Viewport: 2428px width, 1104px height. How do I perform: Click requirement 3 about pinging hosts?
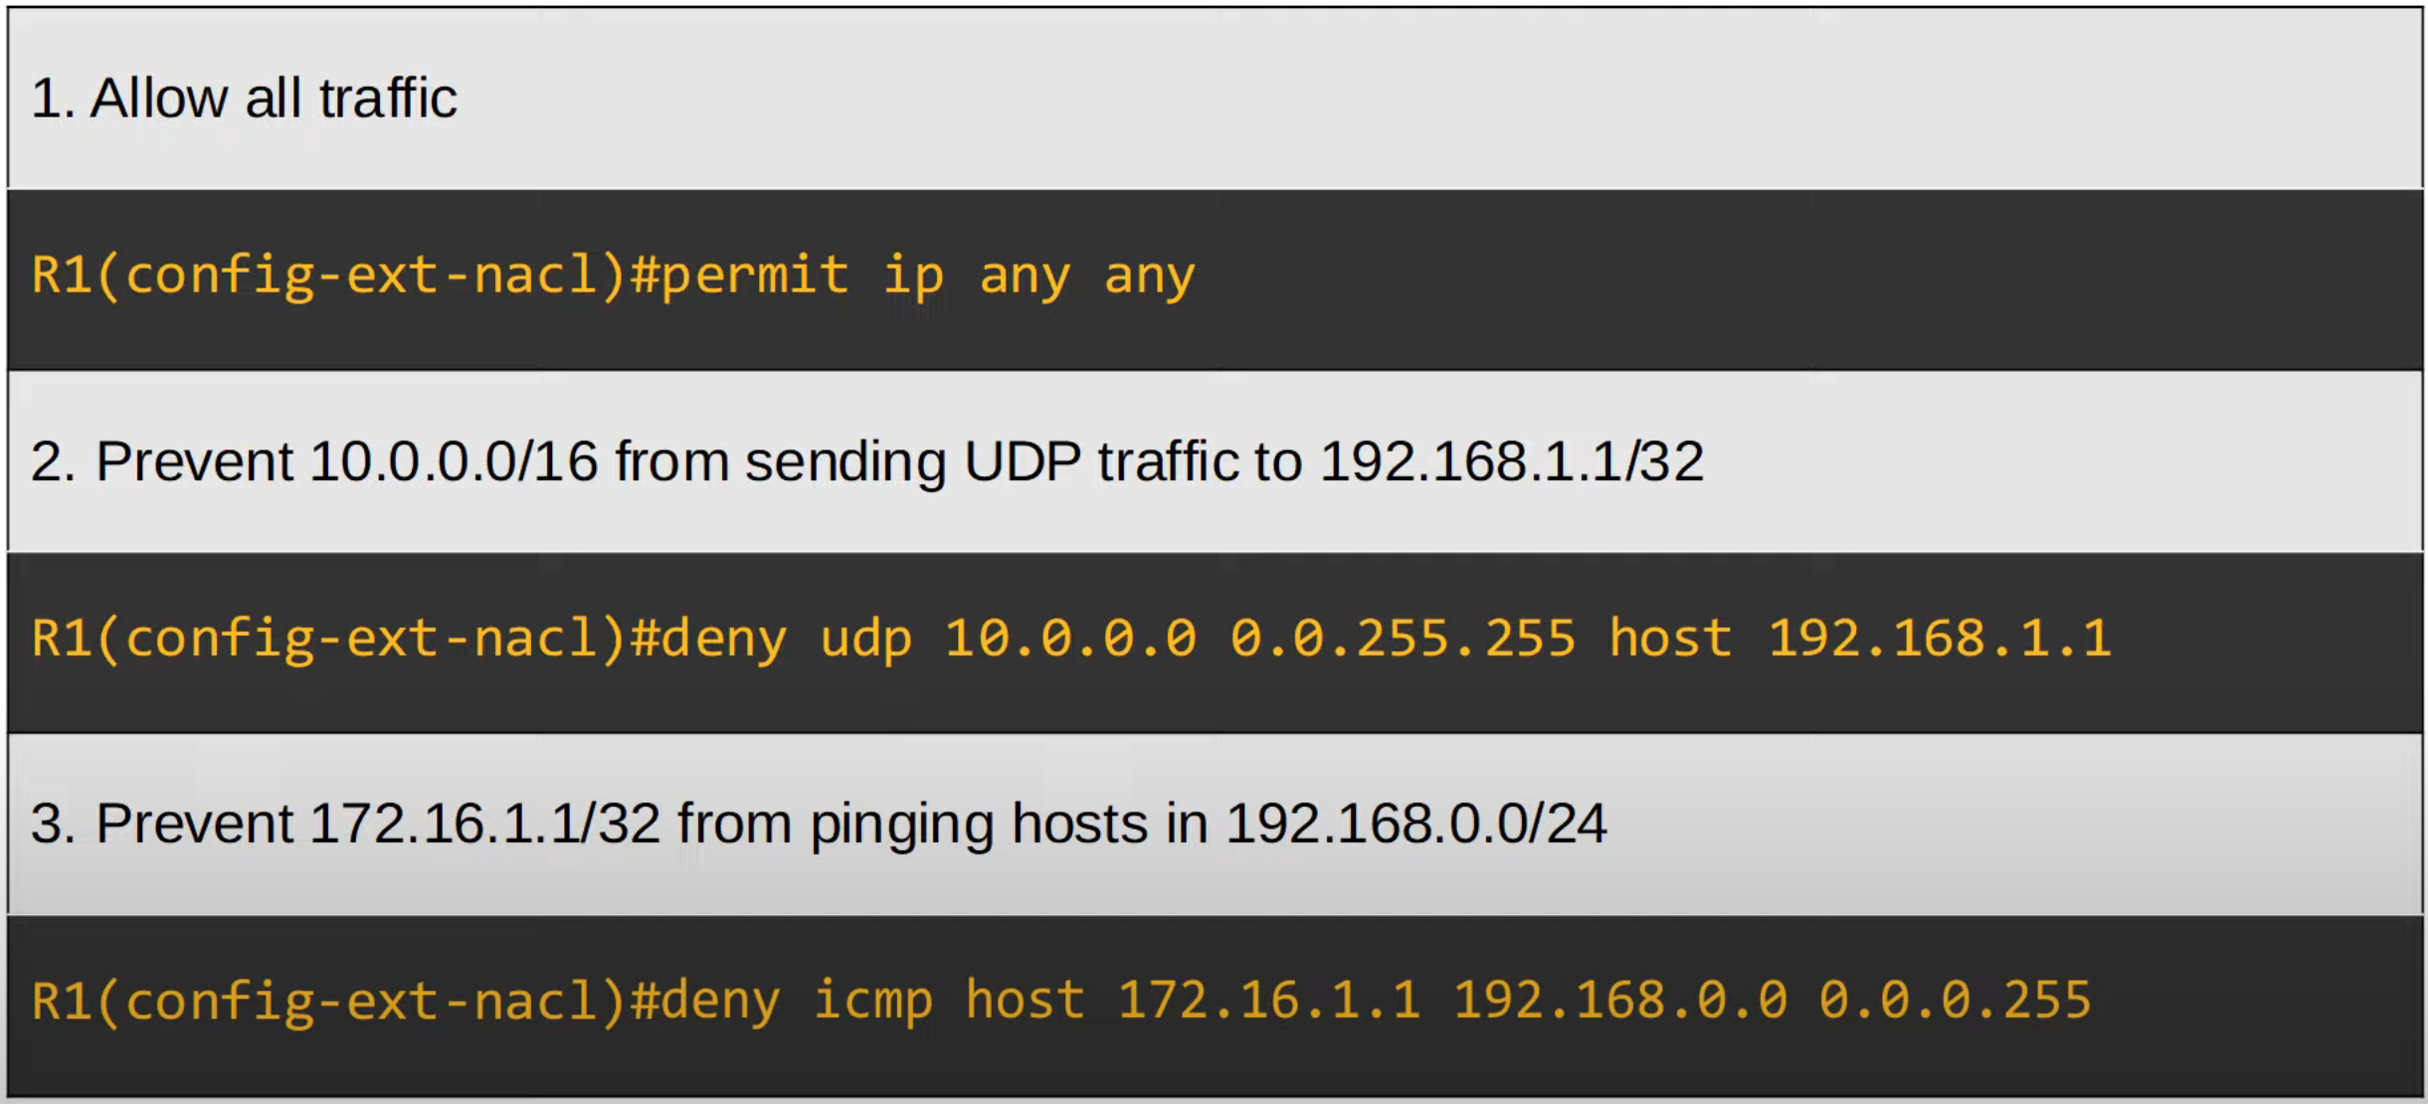(819, 824)
